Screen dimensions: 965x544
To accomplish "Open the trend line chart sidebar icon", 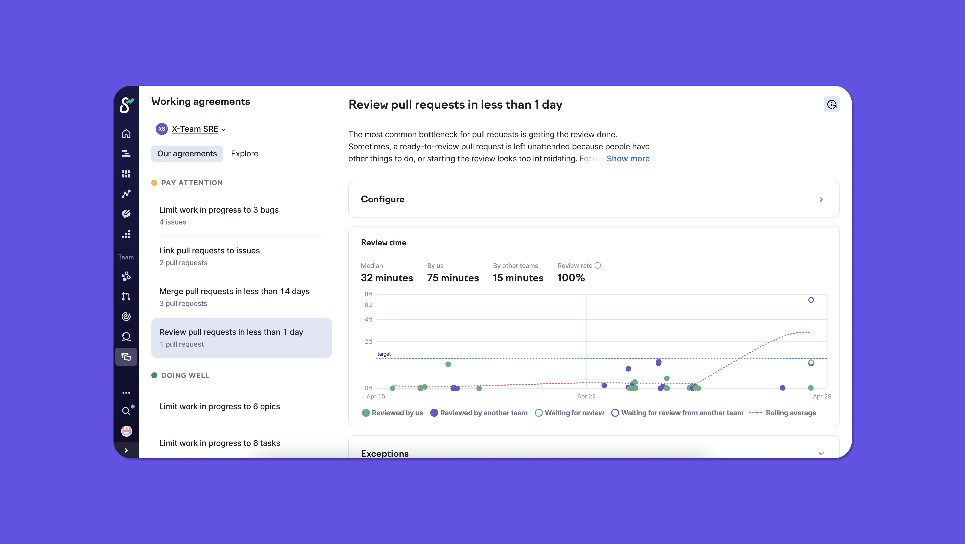I will [126, 194].
